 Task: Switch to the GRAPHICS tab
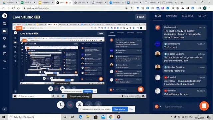[x=188, y=16]
